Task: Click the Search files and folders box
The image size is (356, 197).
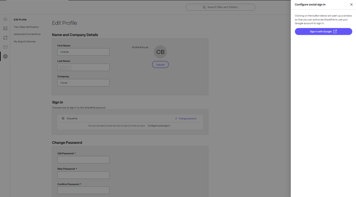Action: 220,7
